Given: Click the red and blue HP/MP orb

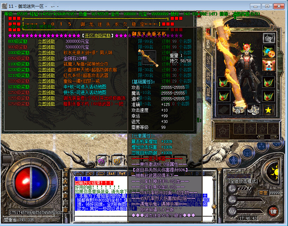Looking at the screenshot, I should click(31, 183).
